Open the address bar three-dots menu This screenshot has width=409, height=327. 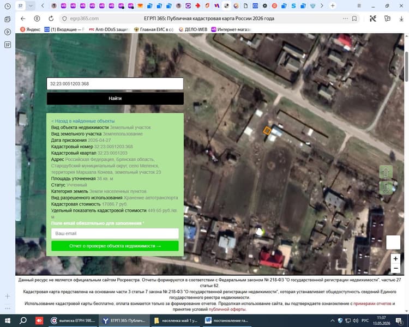pyautogui.click(x=345, y=19)
